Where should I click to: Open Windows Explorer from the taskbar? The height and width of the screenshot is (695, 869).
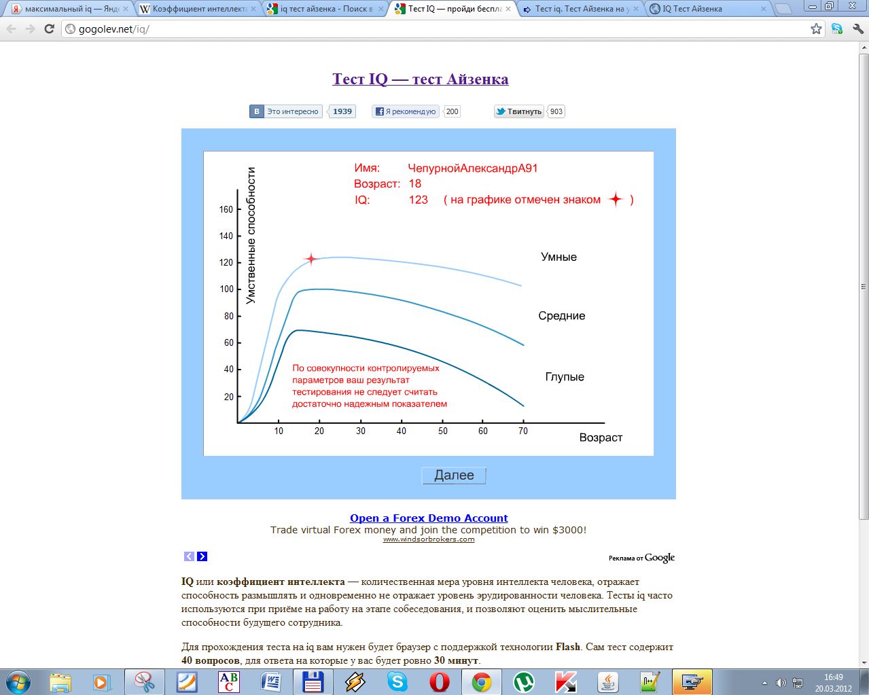tap(60, 681)
